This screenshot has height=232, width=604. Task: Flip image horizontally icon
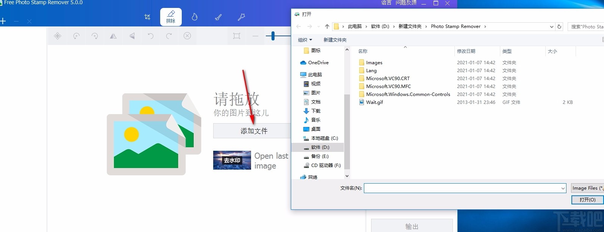(113, 36)
